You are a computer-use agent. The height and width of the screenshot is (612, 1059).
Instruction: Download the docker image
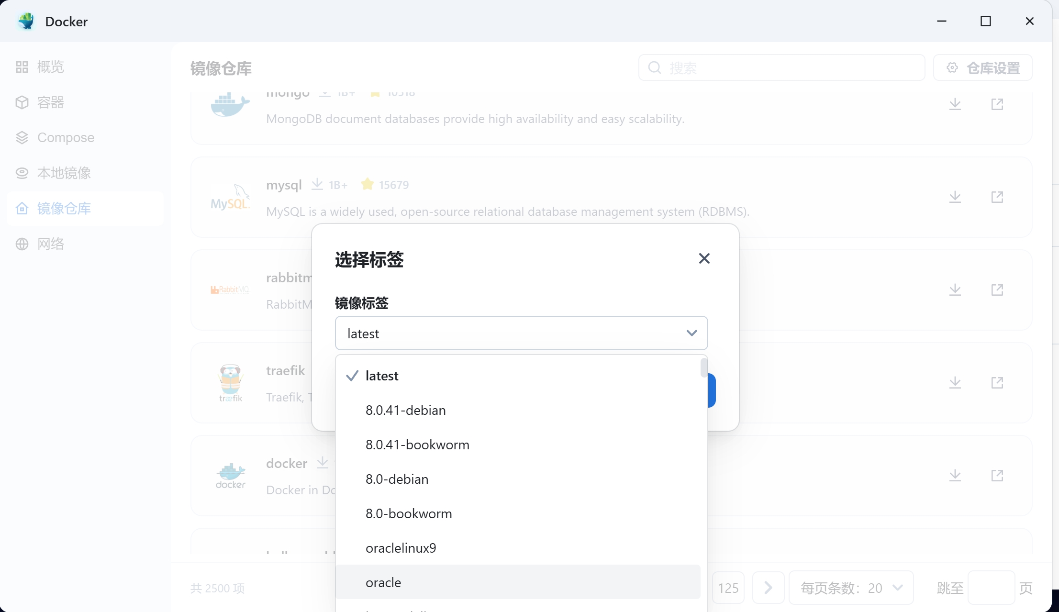pyautogui.click(x=955, y=475)
